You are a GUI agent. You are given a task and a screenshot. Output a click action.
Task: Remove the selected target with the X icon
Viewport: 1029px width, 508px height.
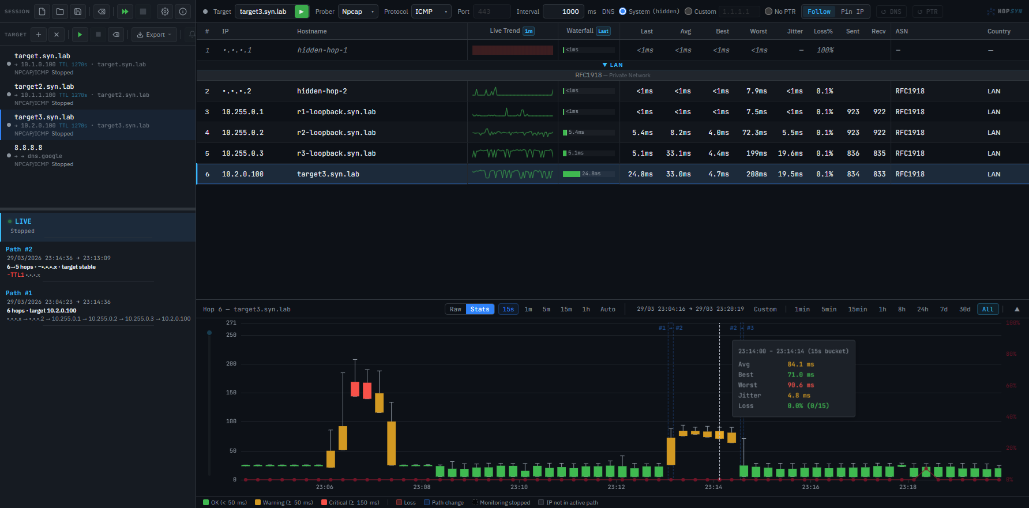tap(57, 35)
